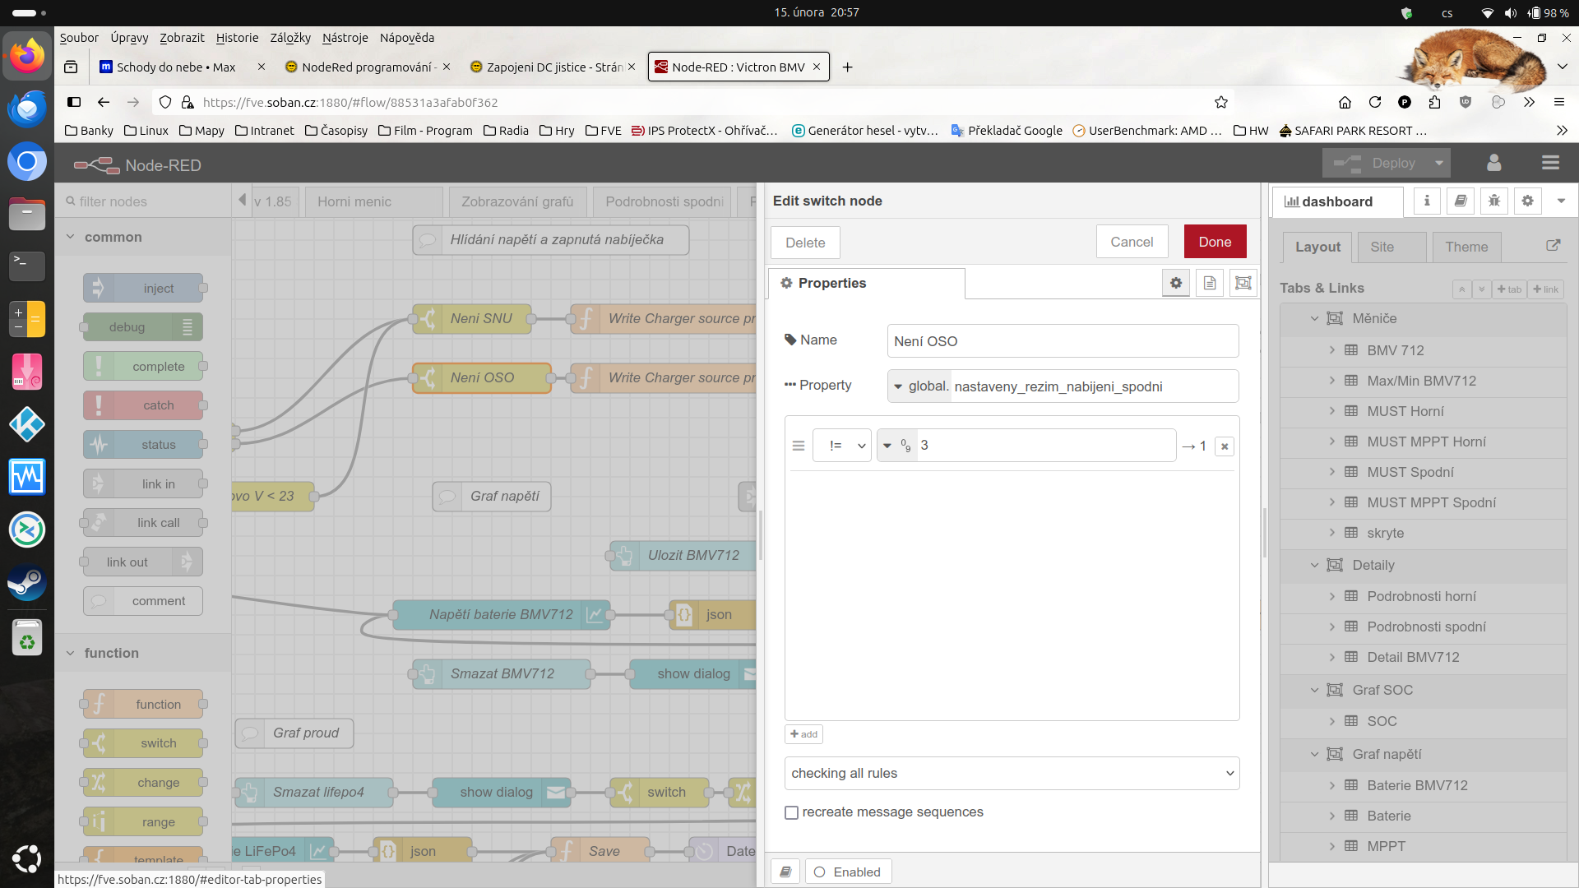
Task: Open the Kodi app from the dock
Action: point(27,424)
